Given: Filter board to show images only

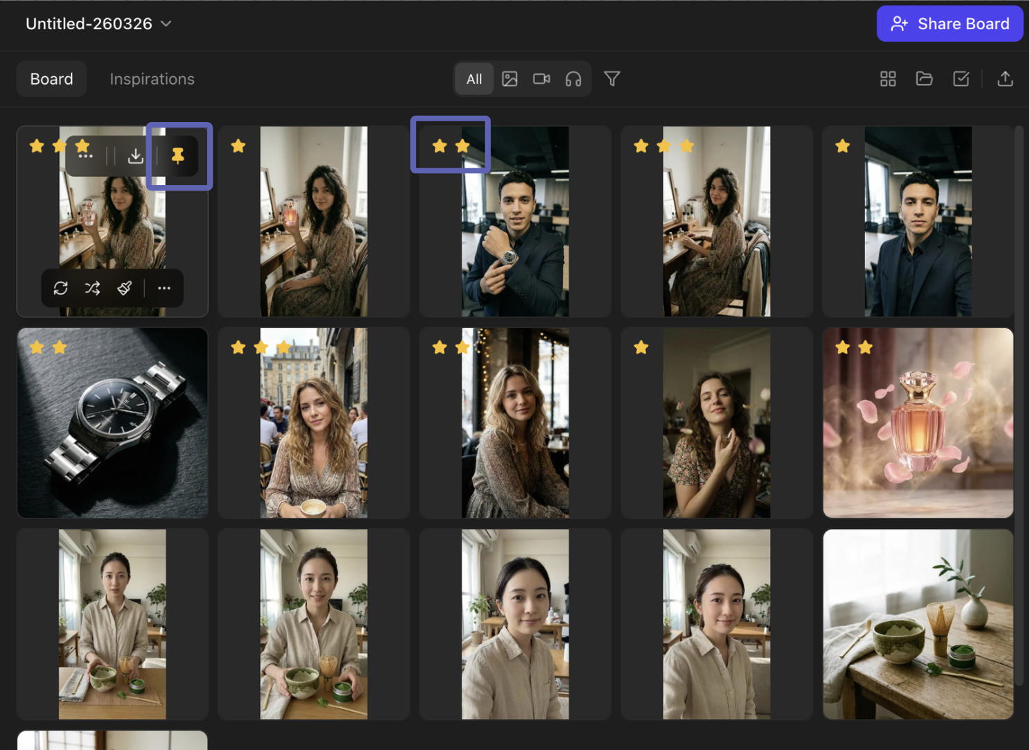Looking at the screenshot, I should click(509, 79).
